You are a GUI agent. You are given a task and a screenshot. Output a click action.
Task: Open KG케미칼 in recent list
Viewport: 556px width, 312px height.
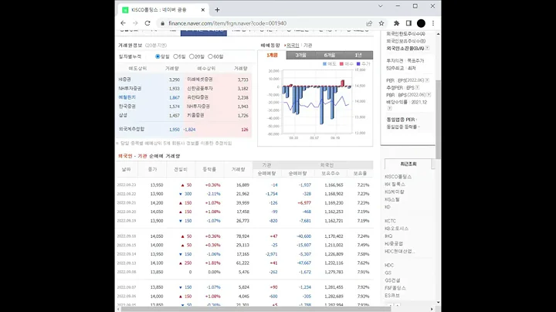395,192
